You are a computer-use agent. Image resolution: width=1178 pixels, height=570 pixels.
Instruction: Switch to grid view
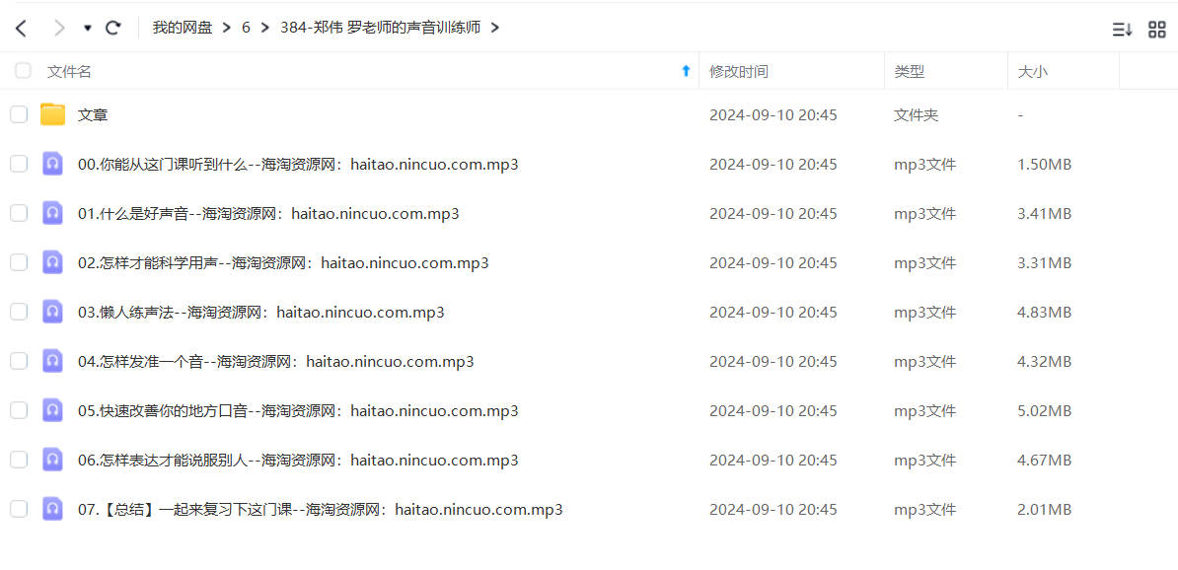tap(1157, 30)
